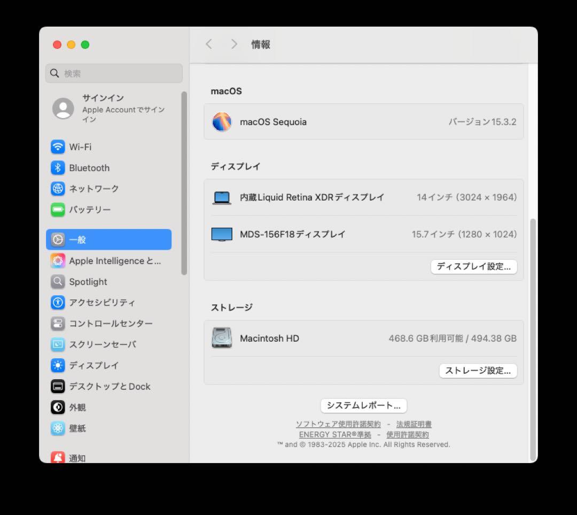Viewport: 577px width, 515px height.
Task: Open バッテリー settings
Action: [x=91, y=210]
